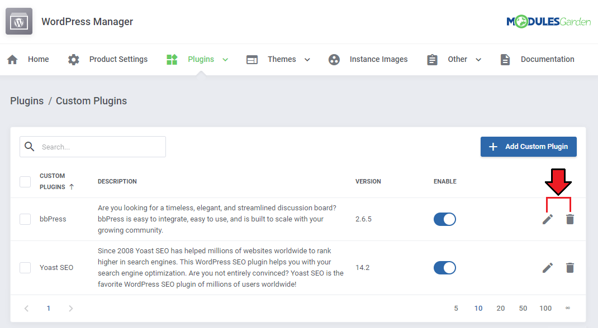This screenshot has height=328, width=598.
Task: Click the Yoast SEO description text
Action: click(x=220, y=268)
